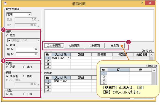
Task: Click the 左断面図 button
Action: [74, 46]
